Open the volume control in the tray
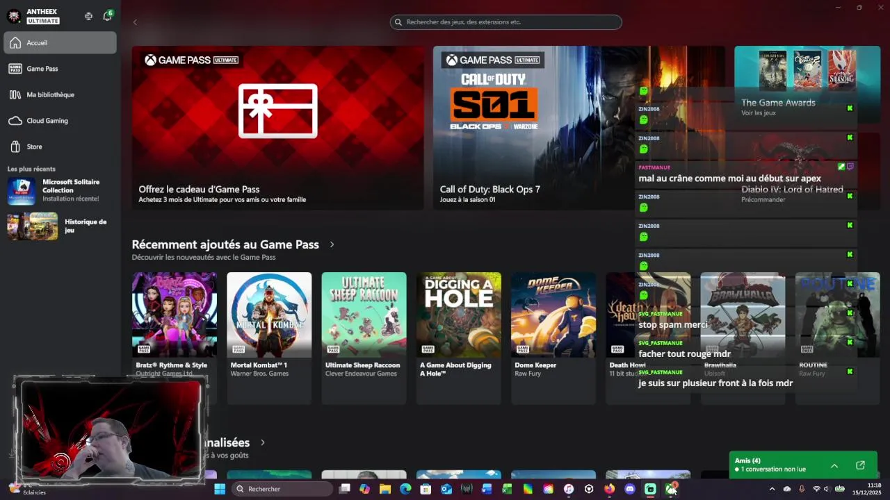This screenshot has height=500, width=890. coord(827,489)
